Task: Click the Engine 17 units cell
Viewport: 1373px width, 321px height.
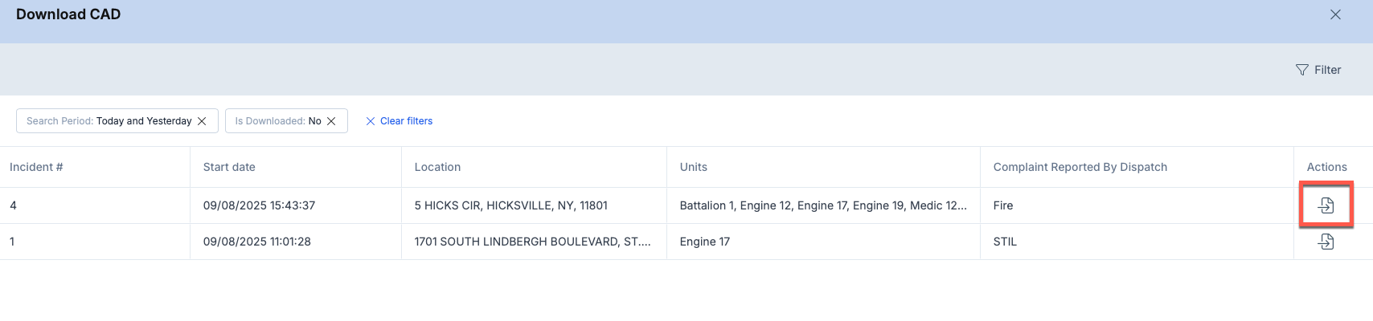Action: click(x=705, y=242)
